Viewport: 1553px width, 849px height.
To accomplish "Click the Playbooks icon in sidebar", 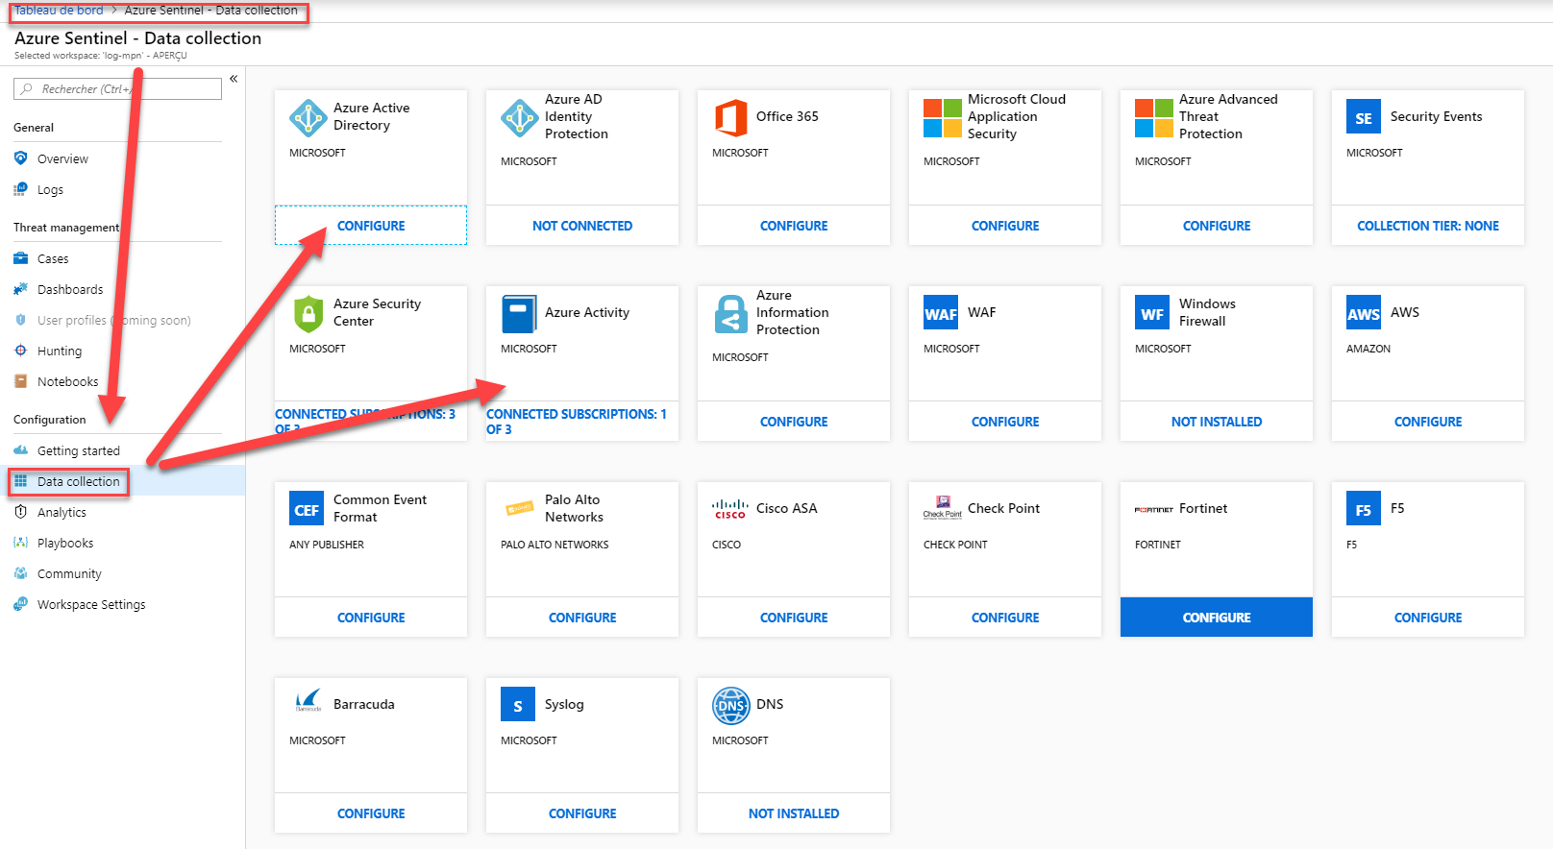I will 20,543.
